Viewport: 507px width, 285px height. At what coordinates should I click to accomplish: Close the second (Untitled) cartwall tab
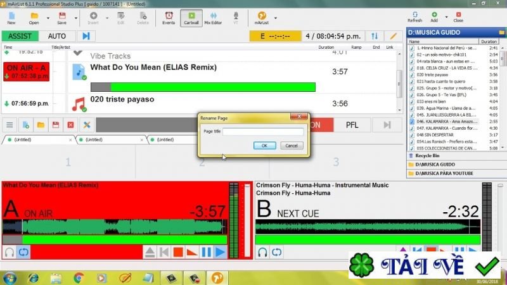tap(141, 140)
